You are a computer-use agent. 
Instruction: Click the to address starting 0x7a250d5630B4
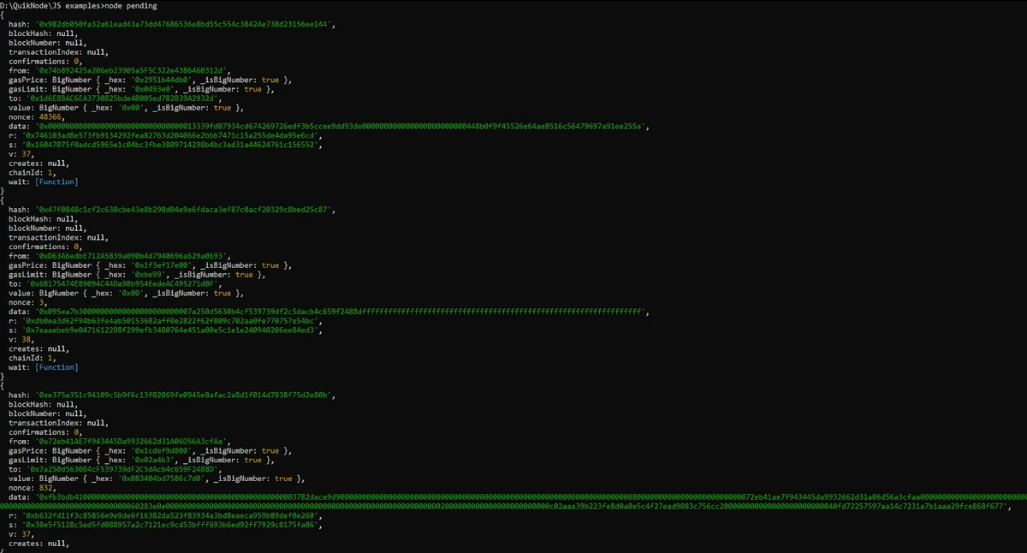tap(122, 469)
